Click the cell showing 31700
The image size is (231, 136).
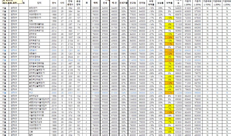tap(114, 28)
